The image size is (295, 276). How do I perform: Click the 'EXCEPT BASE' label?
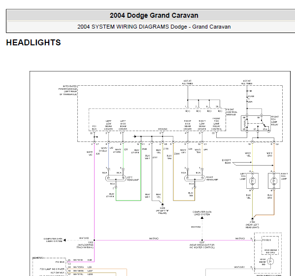(x=227, y=161)
